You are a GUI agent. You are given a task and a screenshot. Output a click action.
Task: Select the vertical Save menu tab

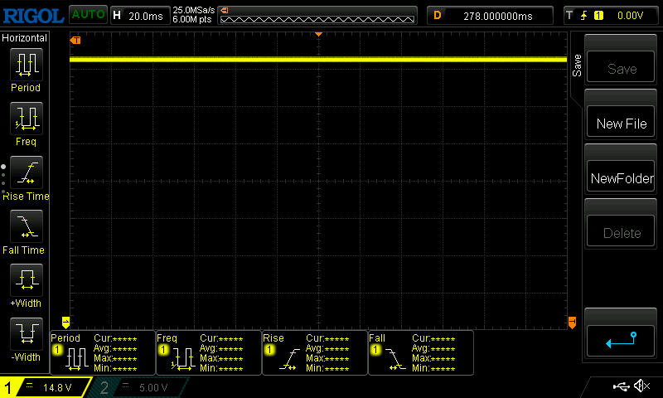pos(576,66)
